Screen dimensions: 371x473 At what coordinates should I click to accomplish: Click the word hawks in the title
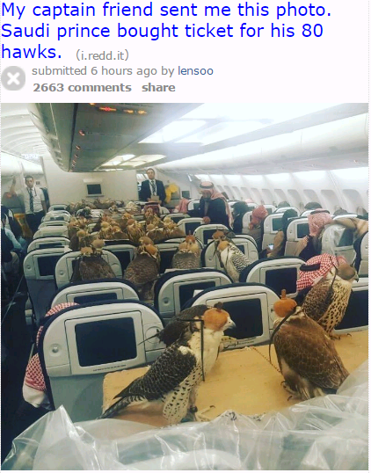pyautogui.click(x=31, y=52)
